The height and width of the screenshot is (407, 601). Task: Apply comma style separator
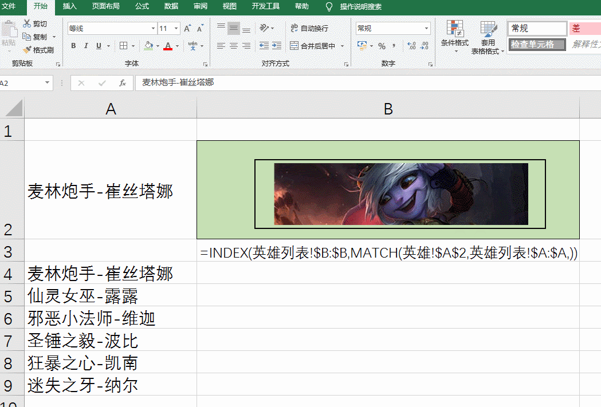click(394, 46)
